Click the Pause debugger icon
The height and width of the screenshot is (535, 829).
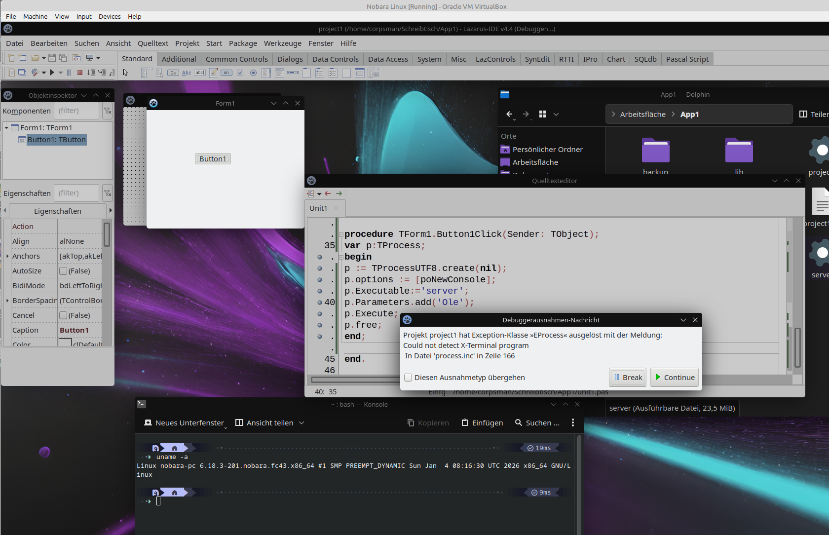coord(69,73)
